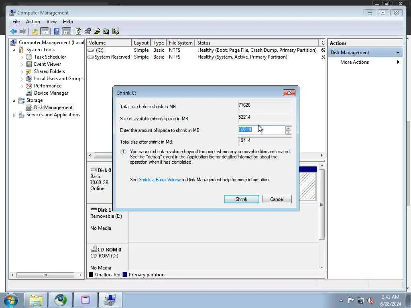Select Device Manager in the tree
The width and height of the screenshot is (411, 308).
coord(51,93)
